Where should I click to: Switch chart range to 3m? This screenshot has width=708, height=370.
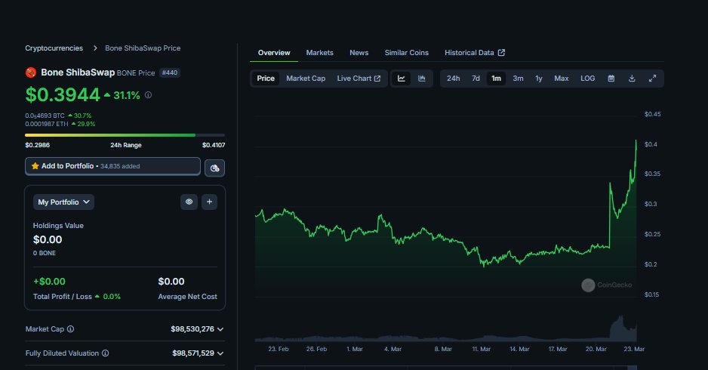pos(518,79)
